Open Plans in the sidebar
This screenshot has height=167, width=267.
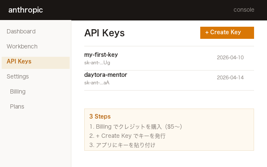click(17, 106)
